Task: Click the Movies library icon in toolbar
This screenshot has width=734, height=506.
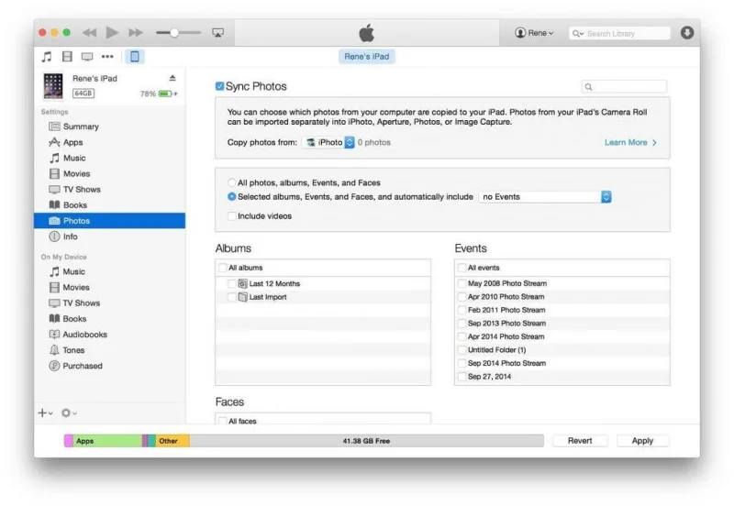Action: click(67, 57)
